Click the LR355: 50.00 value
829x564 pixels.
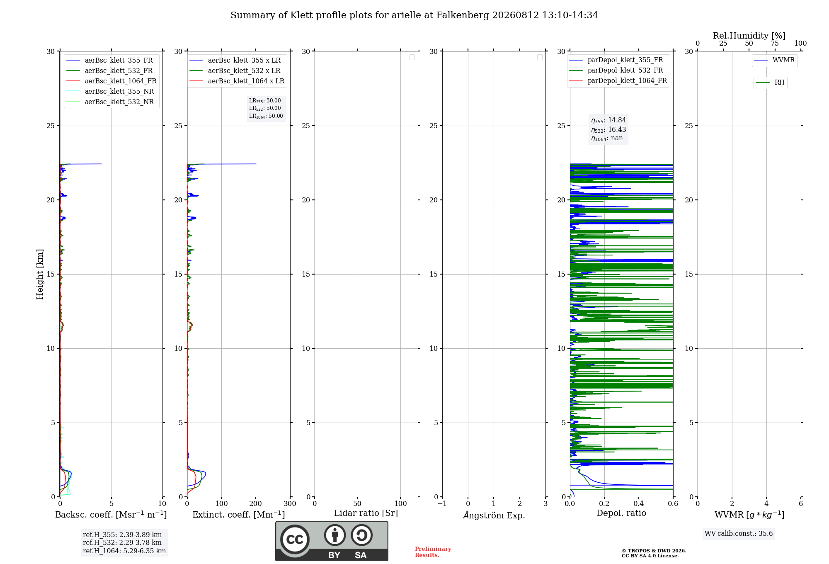click(265, 101)
